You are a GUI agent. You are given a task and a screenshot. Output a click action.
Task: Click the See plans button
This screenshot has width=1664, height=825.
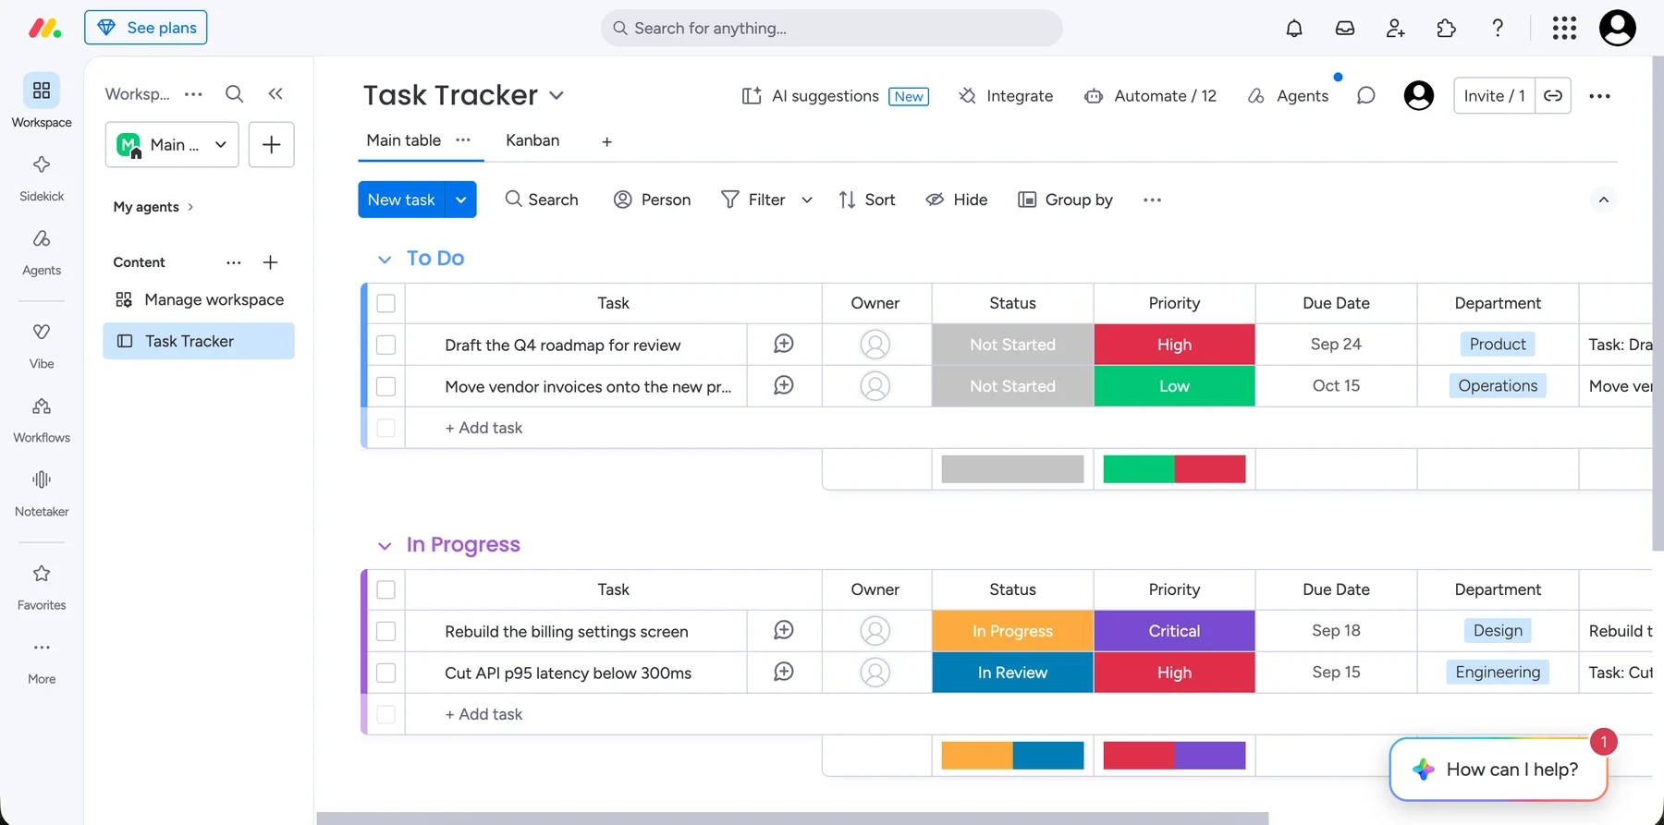pos(146,28)
